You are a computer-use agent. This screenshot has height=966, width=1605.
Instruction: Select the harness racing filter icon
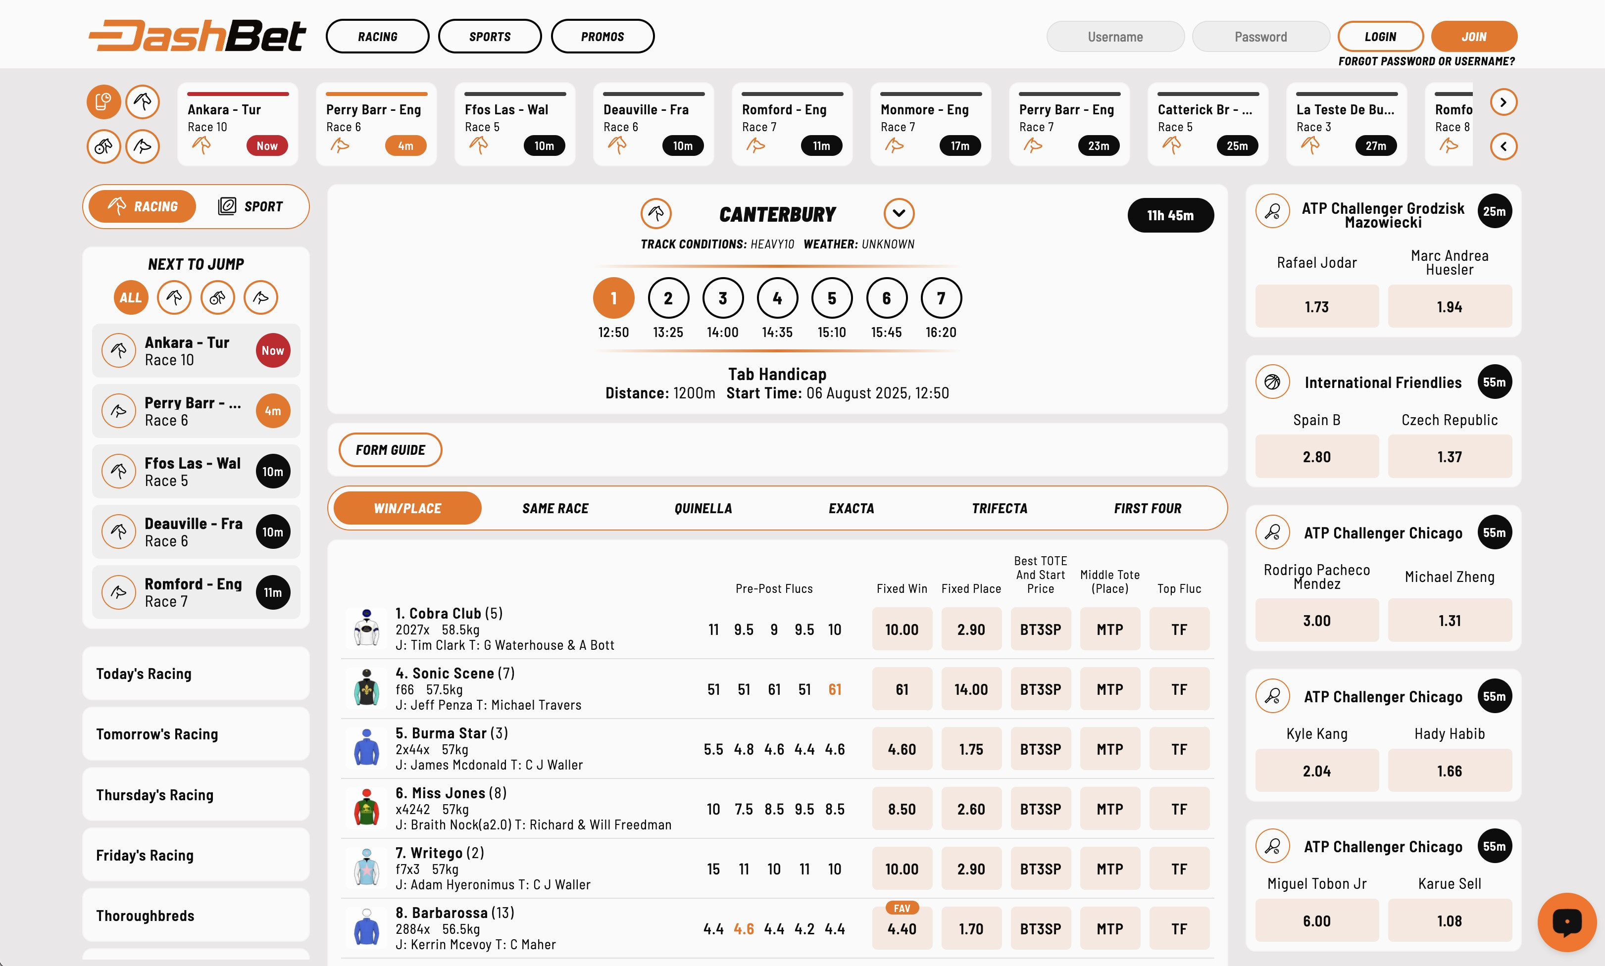pos(103,146)
